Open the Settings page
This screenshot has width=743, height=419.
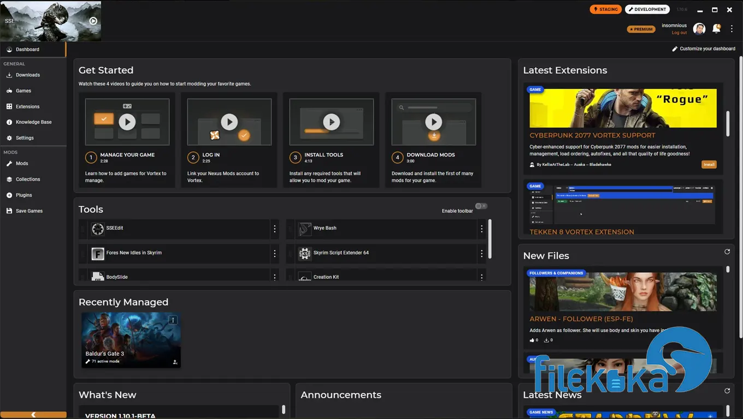tap(33, 138)
